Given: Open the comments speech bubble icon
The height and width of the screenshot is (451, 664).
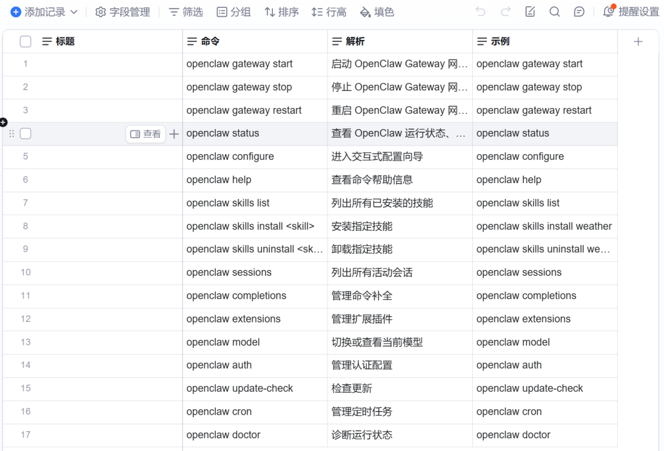Looking at the screenshot, I should tap(579, 12).
